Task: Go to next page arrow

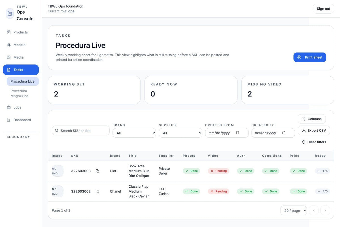Action: tap(325, 210)
